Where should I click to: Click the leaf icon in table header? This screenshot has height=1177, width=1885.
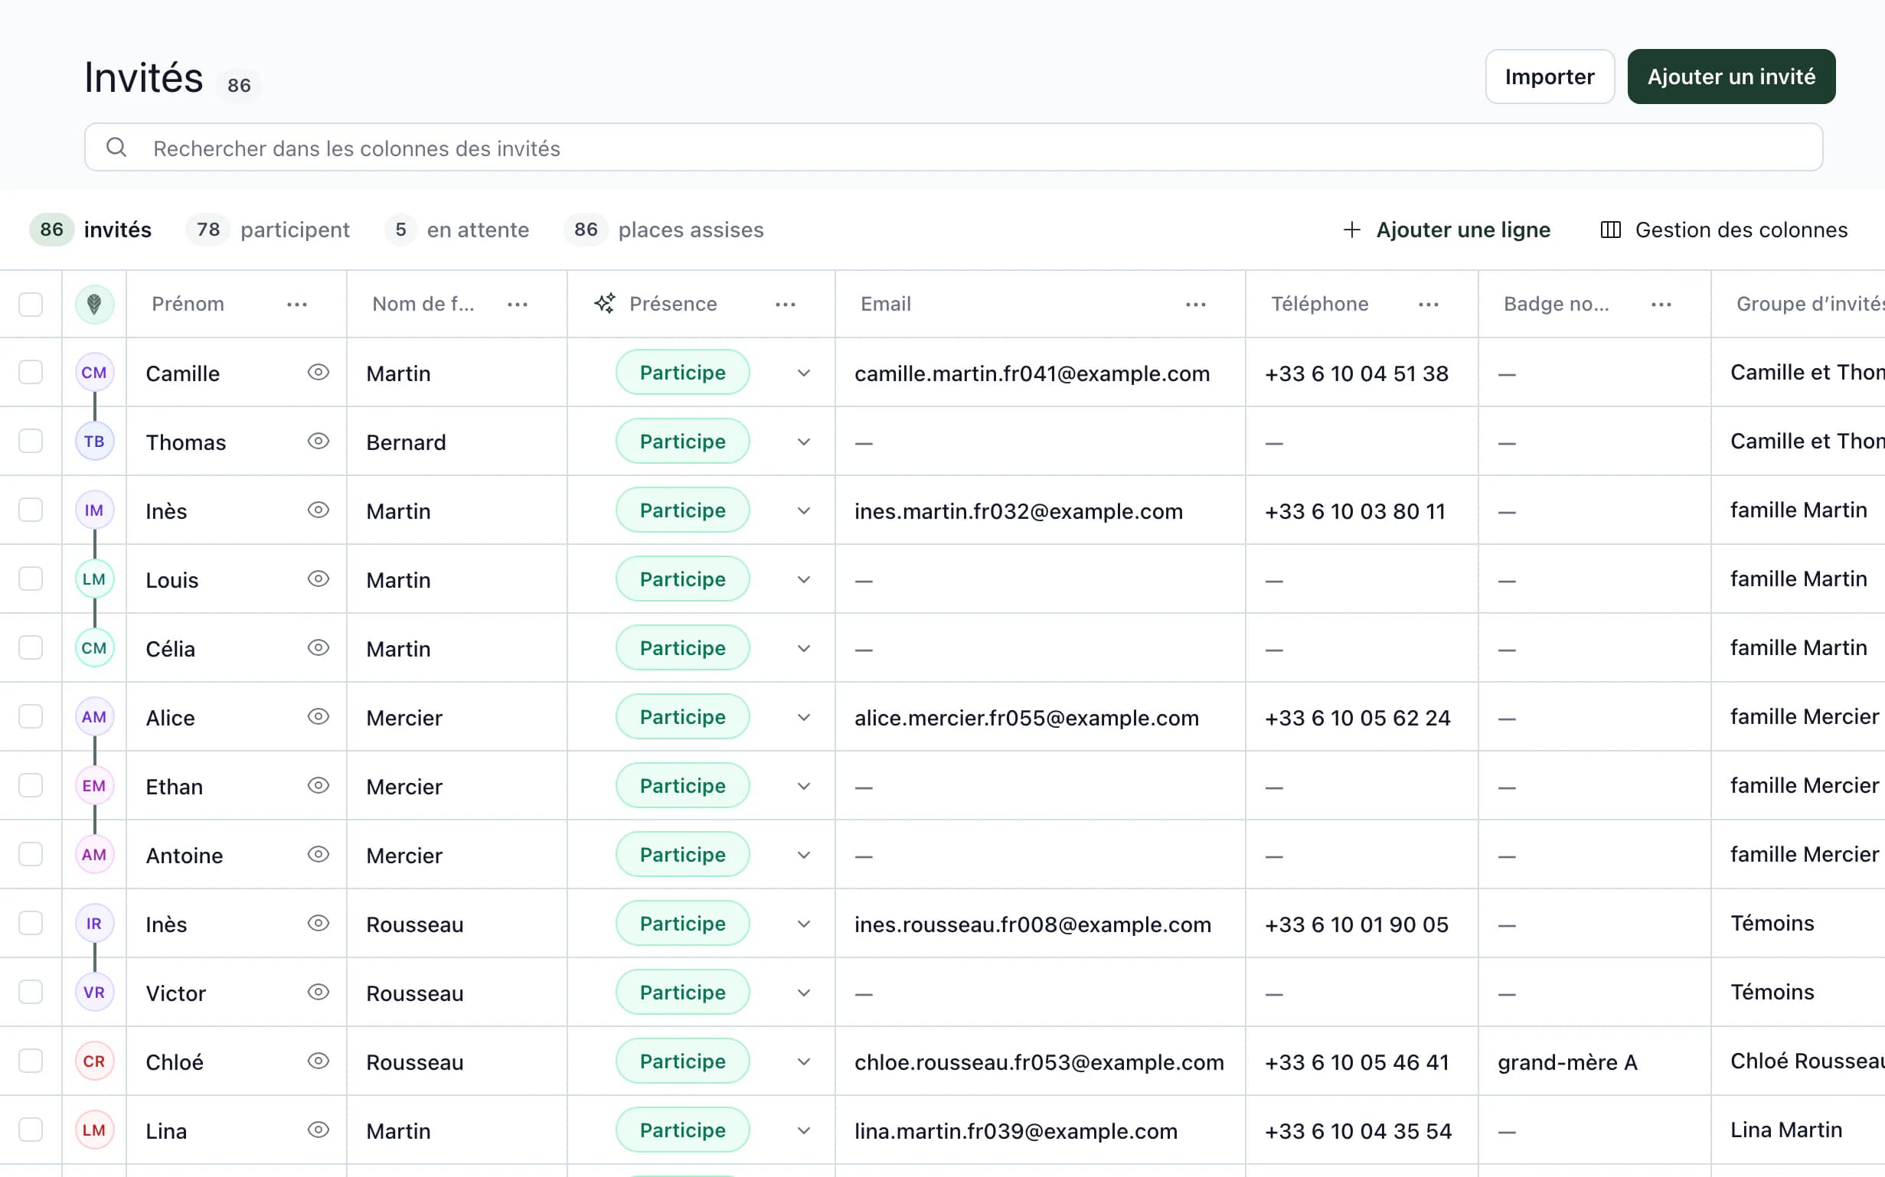[94, 304]
